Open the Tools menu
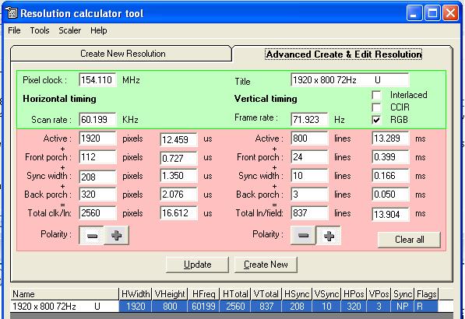The width and height of the screenshot is (465, 319). [40, 30]
